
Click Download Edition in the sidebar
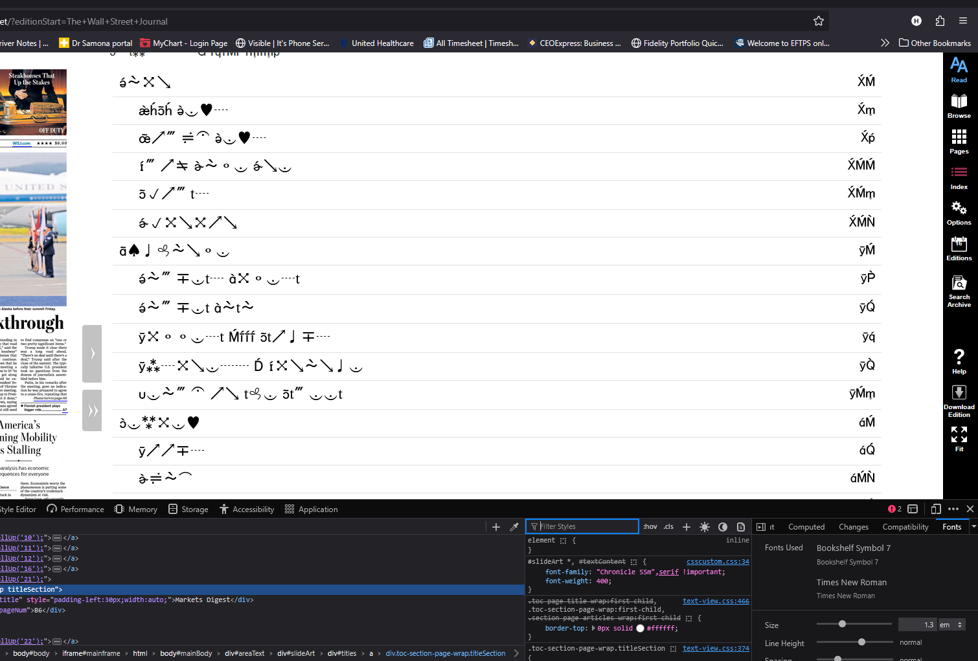tap(959, 401)
